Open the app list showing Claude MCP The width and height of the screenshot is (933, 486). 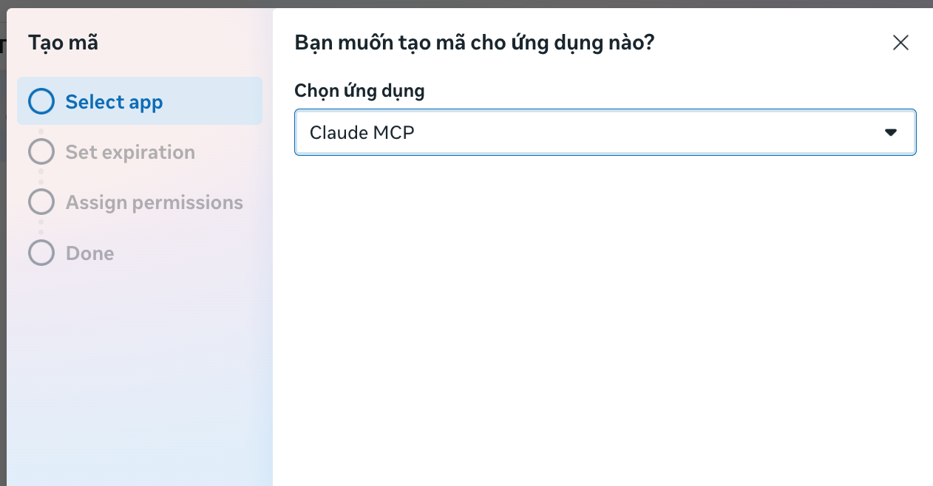click(605, 132)
